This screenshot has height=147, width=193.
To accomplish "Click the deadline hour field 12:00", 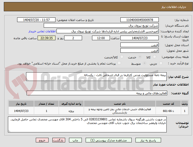I will (101, 38).
